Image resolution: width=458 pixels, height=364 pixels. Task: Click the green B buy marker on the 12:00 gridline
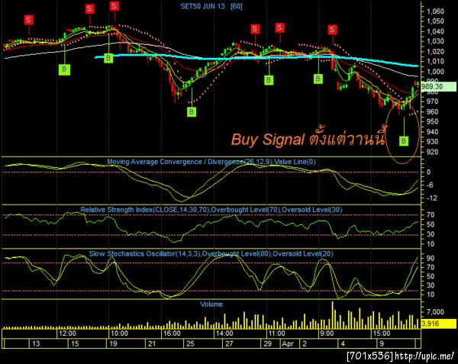pyautogui.click(x=64, y=69)
